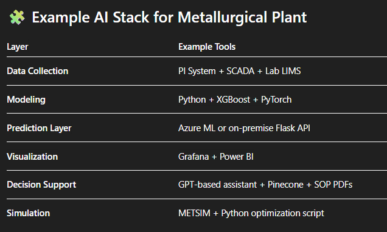Screen dimensions: 387x232
Task: Click PI System + SCADA + Lab LIMS cell
Action: click(x=239, y=71)
